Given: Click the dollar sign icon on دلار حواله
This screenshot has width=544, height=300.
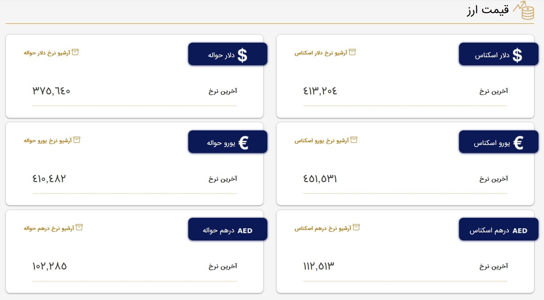Looking at the screenshot, I should point(242,55).
